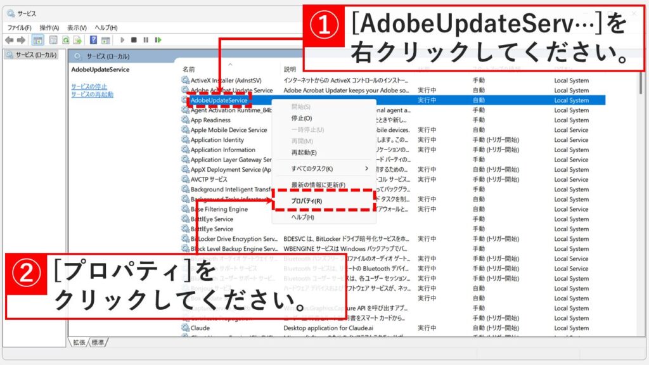Expand the すべてのタスク(K) submenu arrow
Image resolution: width=649 pixels, height=365 pixels.
tap(366, 169)
